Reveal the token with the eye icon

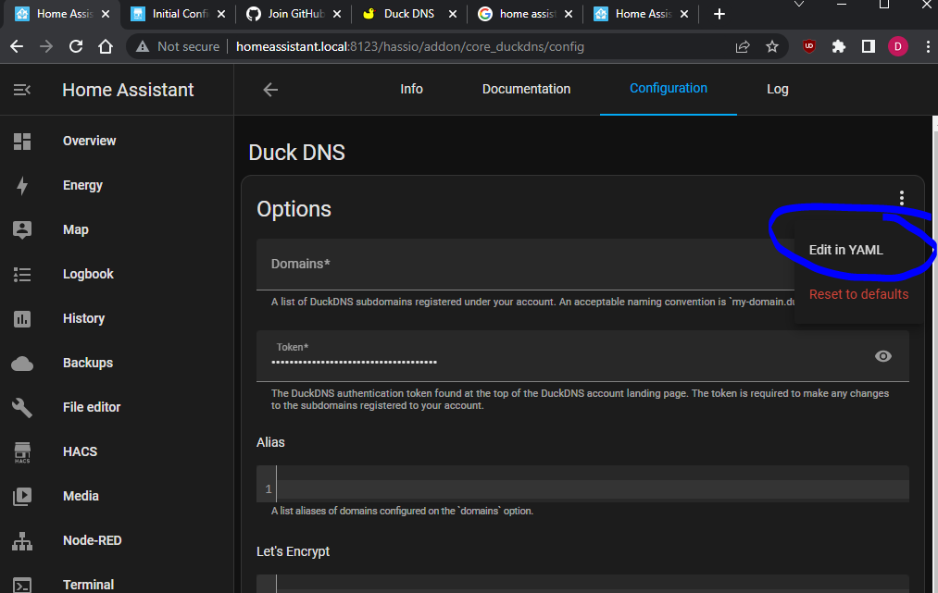[x=883, y=356]
